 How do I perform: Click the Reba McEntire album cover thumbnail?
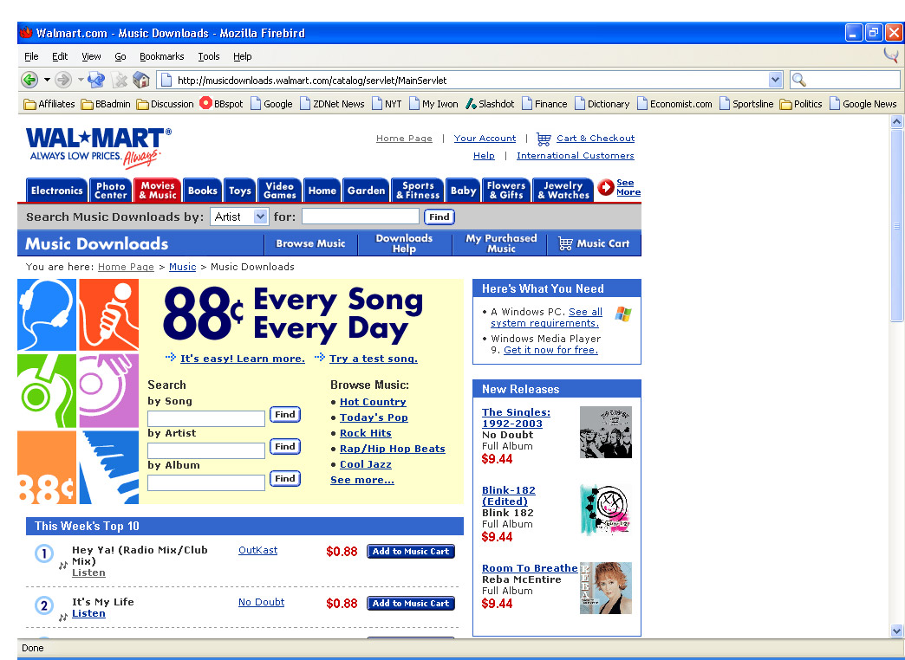click(x=605, y=588)
